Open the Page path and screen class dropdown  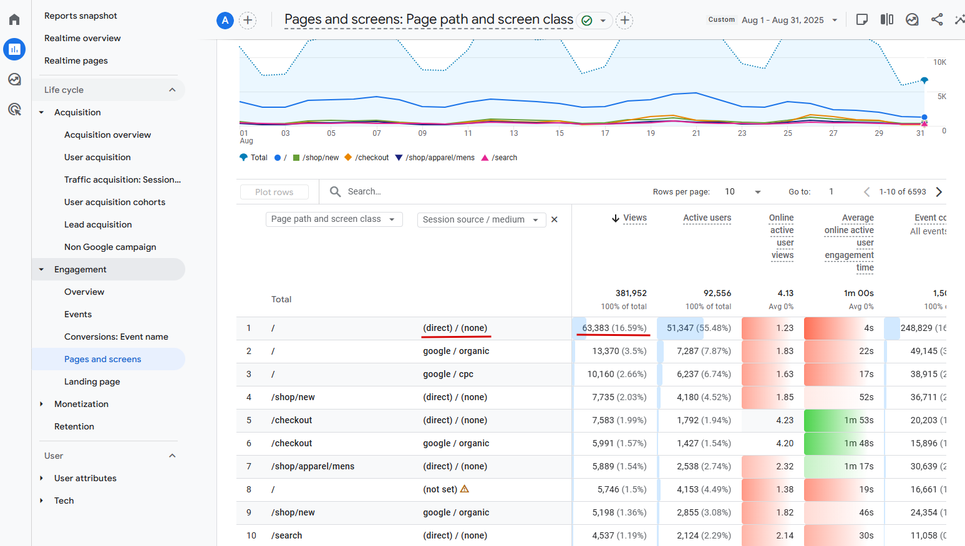[x=334, y=219]
